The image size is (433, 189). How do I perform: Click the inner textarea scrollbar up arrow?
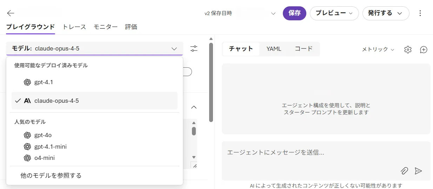[194, 123]
